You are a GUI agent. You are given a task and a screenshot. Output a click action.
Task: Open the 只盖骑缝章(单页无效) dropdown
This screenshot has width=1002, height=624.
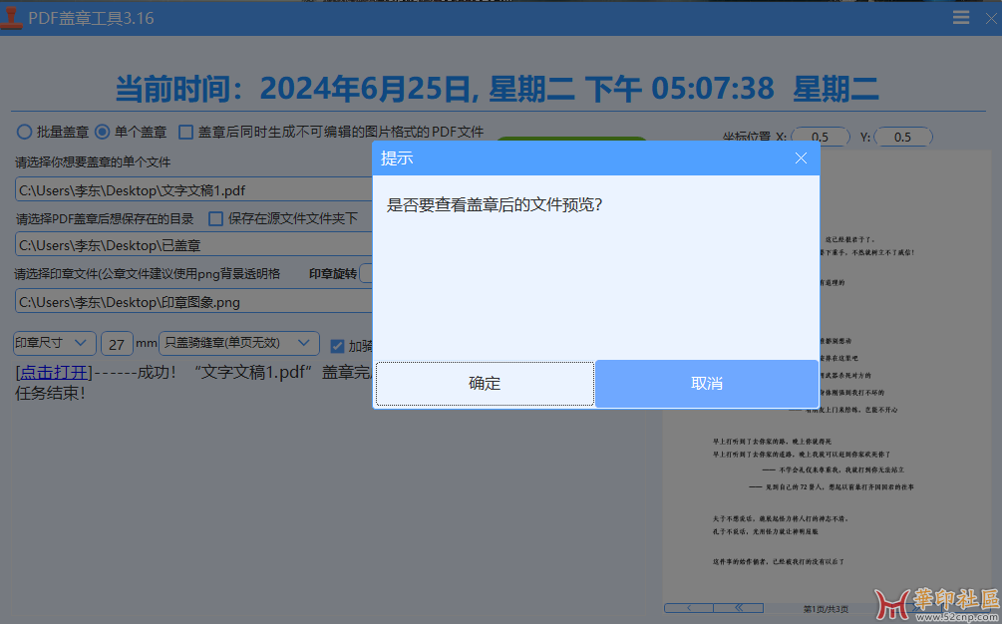239,343
